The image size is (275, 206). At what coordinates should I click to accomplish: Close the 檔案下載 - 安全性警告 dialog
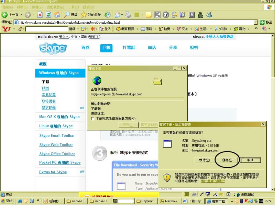(x=263, y=124)
